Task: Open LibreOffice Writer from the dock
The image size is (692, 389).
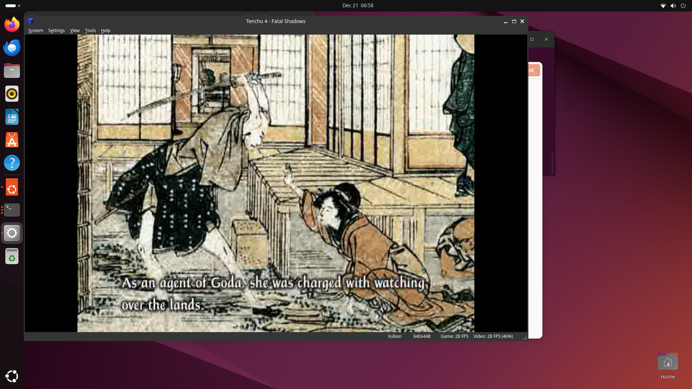Action: [12, 117]
